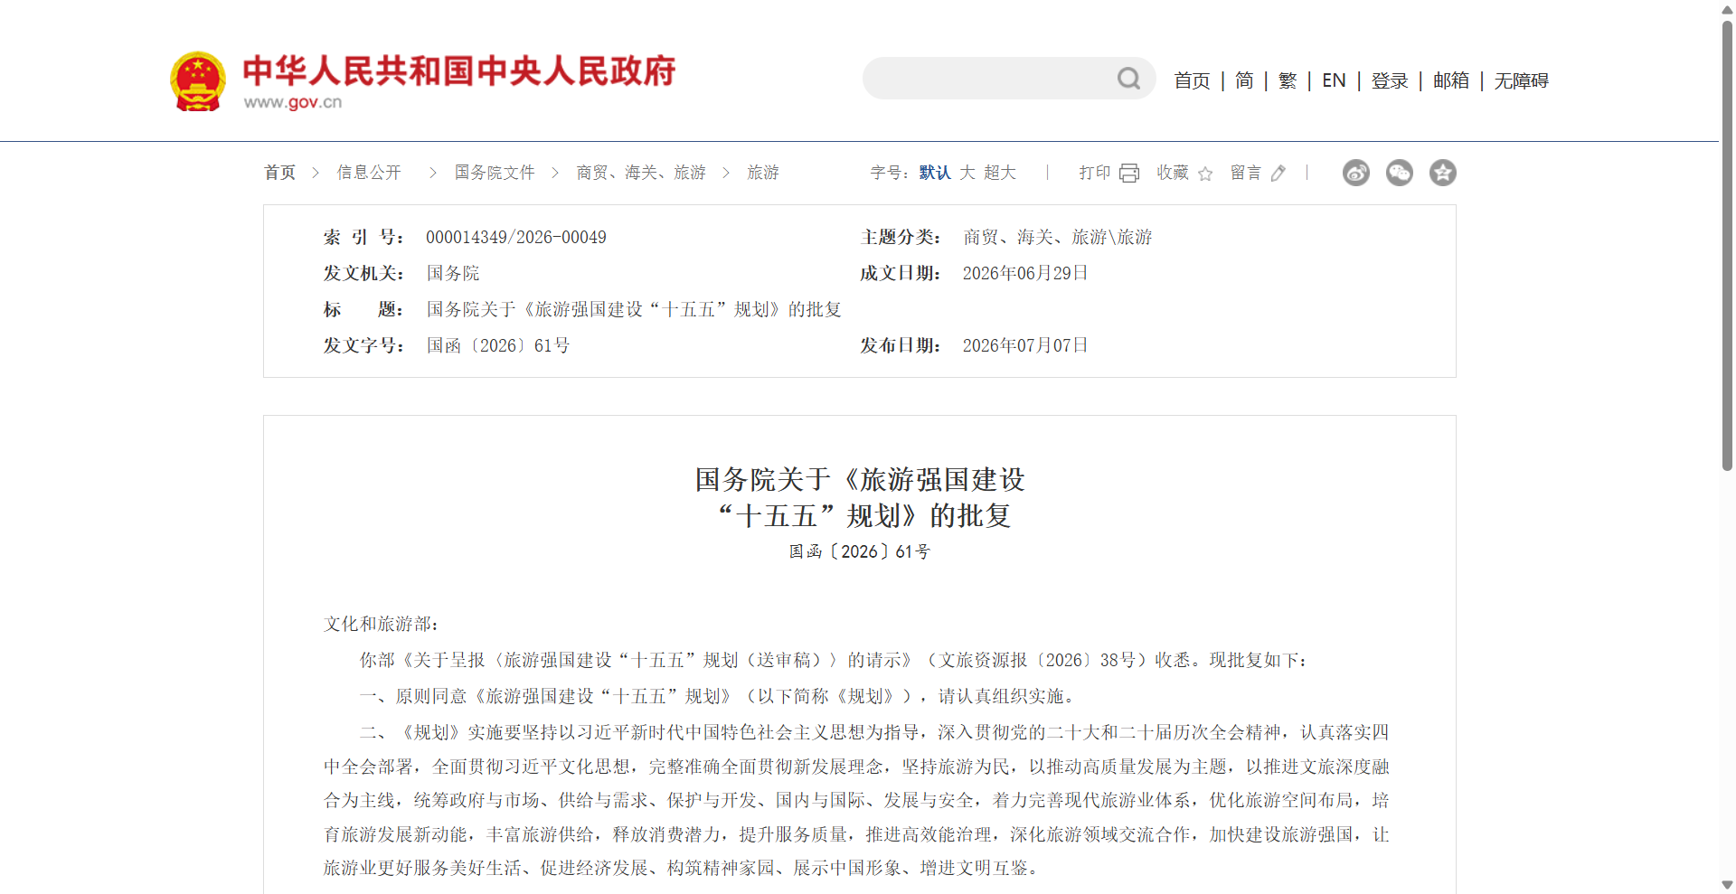The image size is (1736, 894).
Task: Set font size to 默认
Action: (935, 173)
